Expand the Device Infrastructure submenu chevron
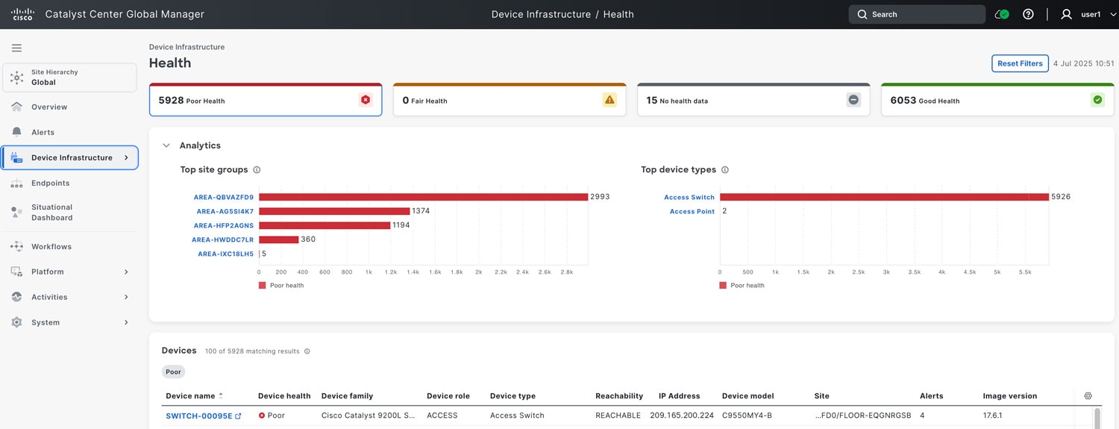 pyautogui.click(x=126, y=157)
